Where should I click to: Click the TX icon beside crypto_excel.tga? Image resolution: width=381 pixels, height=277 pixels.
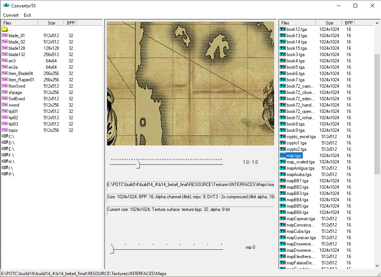(283, 136)
